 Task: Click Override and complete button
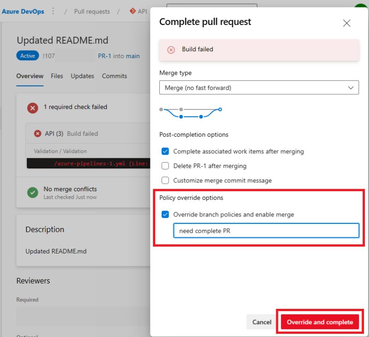pyautogui.click(x=320, y=322)
